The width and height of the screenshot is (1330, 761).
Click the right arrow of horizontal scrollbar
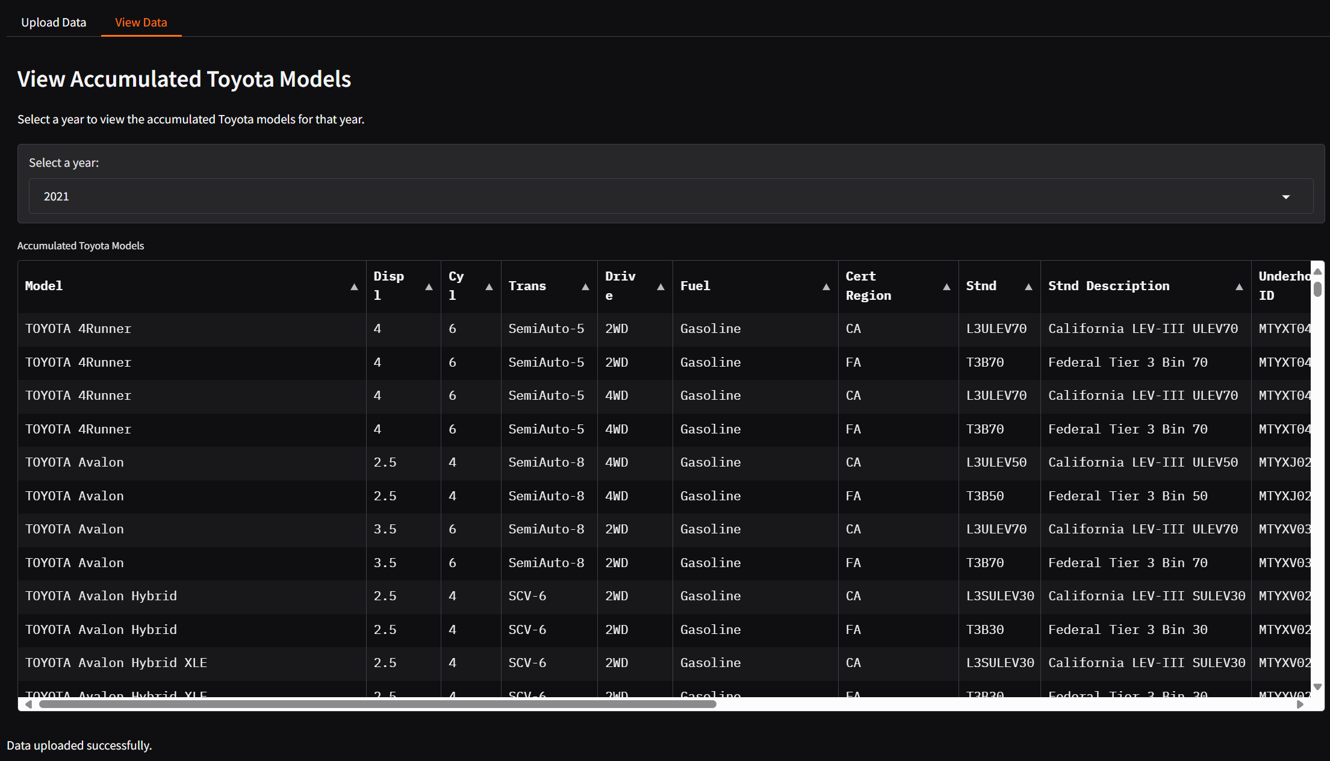coord(1300,704)
